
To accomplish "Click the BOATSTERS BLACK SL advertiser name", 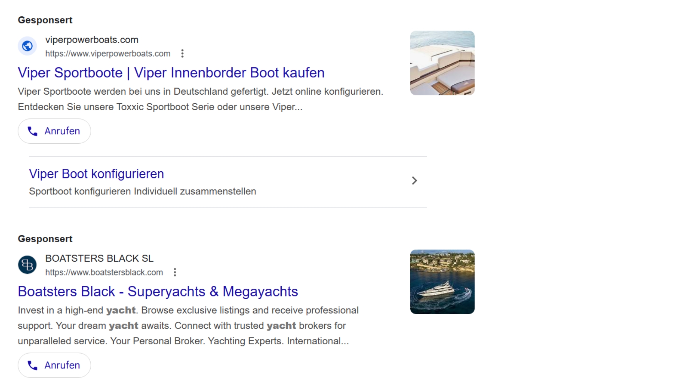I will tap(99, 259).
